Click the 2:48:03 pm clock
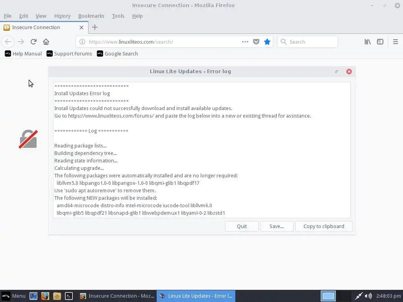The image size is (403, 302). [x=388, y=296]
